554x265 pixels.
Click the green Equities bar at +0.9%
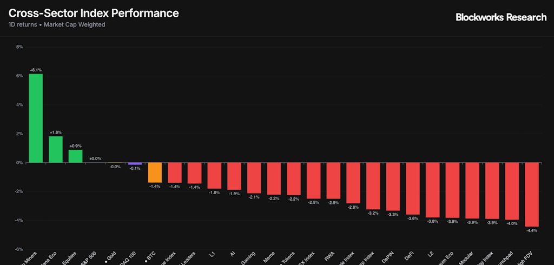[75, 156]
